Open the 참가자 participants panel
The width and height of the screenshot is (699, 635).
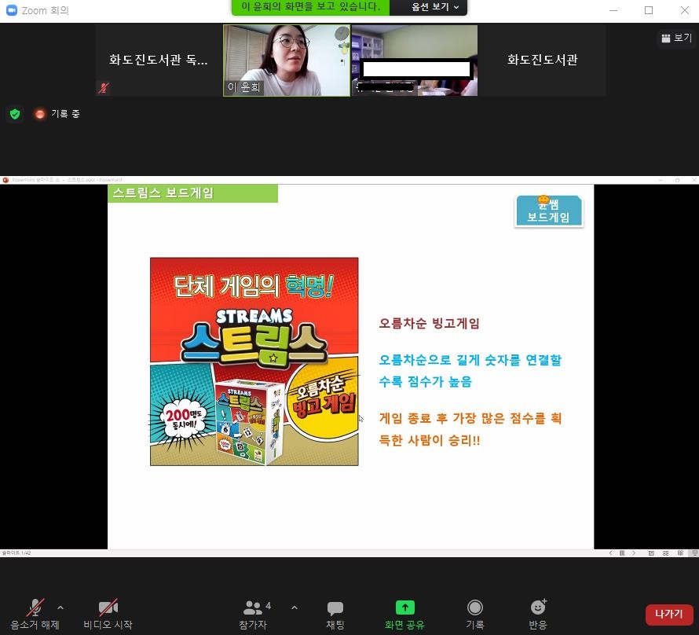point(253,614)
